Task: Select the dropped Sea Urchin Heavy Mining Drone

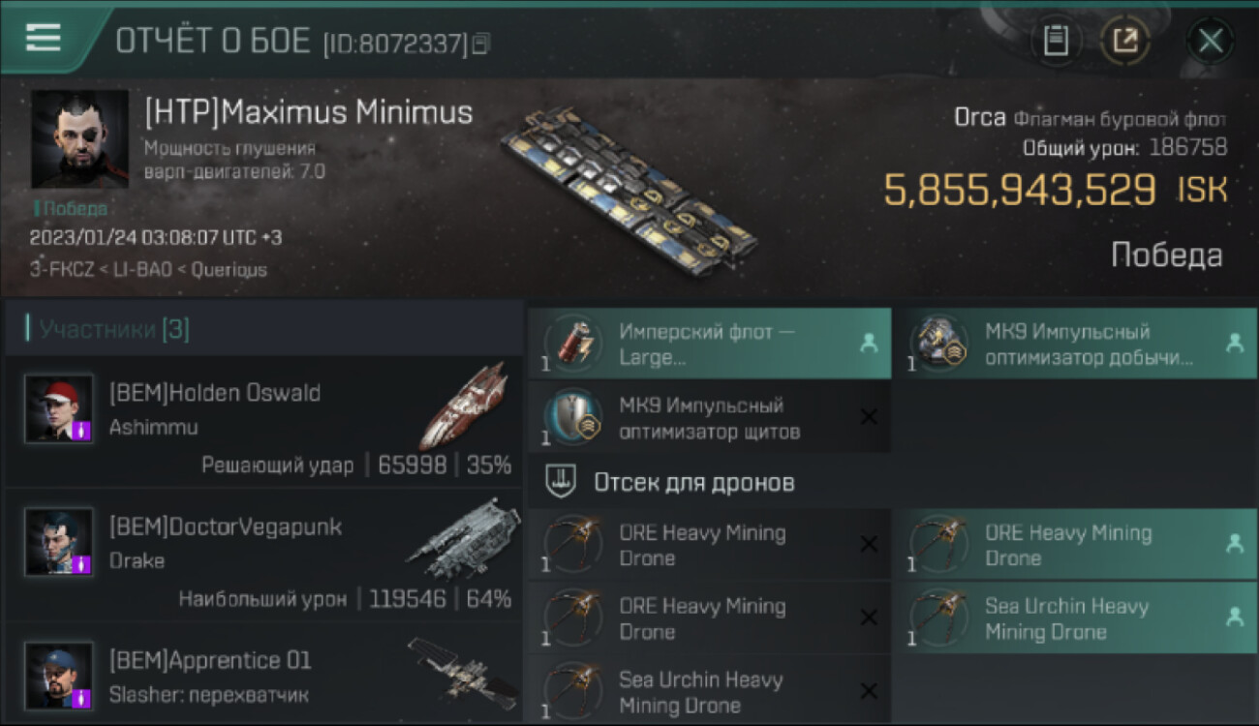Action: coord(1075,619)
